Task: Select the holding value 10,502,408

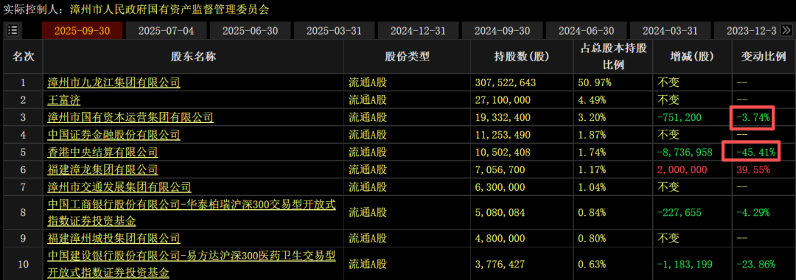Action: coord(503,153)
